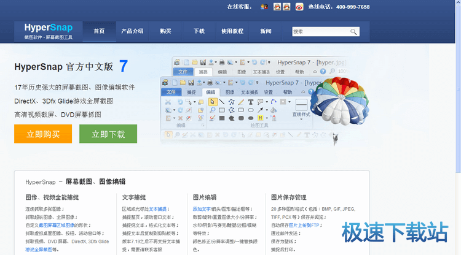461x255 pixels.
Task: Select the hollow rounded rectangle tool in banner
Action: (x=241, y=110)
